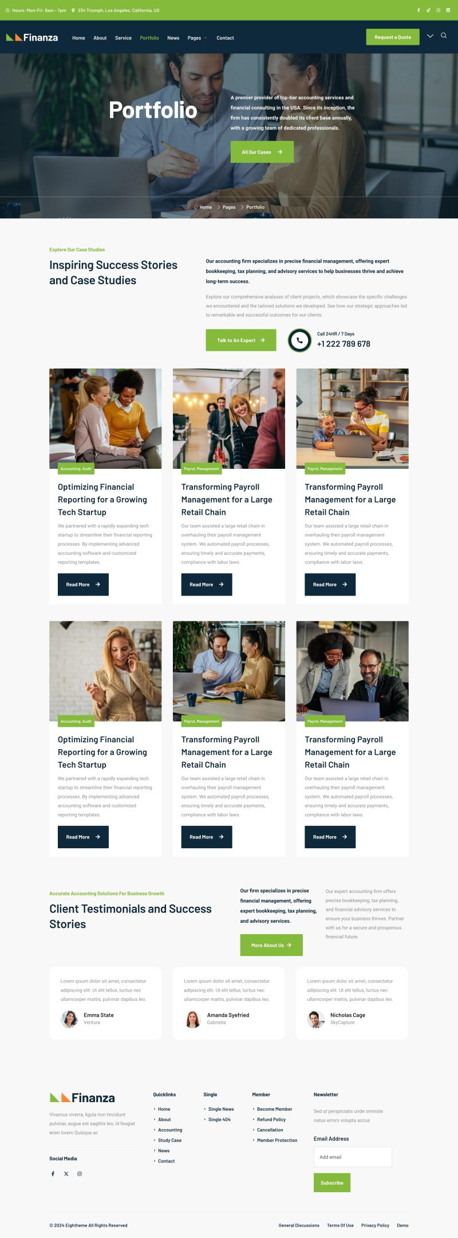Screen dimensions: 458x1238
Task: Expand the Pages dropdown menu
Action: click(x=198, y=38)
